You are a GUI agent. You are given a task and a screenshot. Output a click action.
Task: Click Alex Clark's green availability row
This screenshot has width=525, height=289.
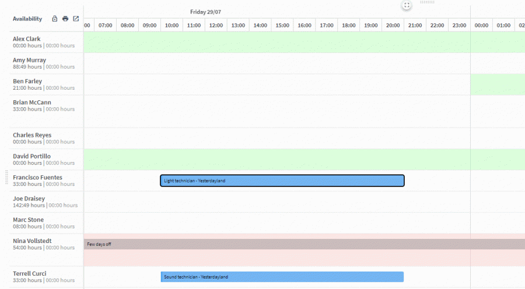click(x=304, y=42)
